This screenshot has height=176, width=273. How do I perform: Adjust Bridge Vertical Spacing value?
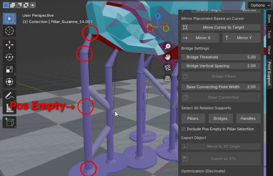point(221,66)
